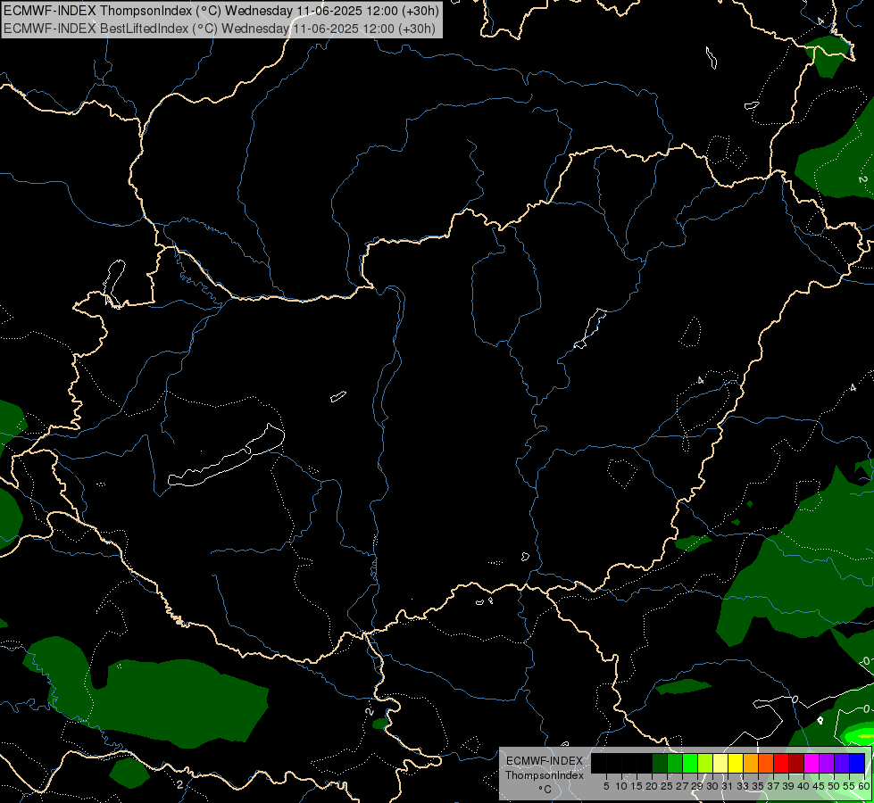Viewport: 874px width, 803px height.
Task: Click the legend label "ECMWF-INDEX"
Action: (545, 761)
